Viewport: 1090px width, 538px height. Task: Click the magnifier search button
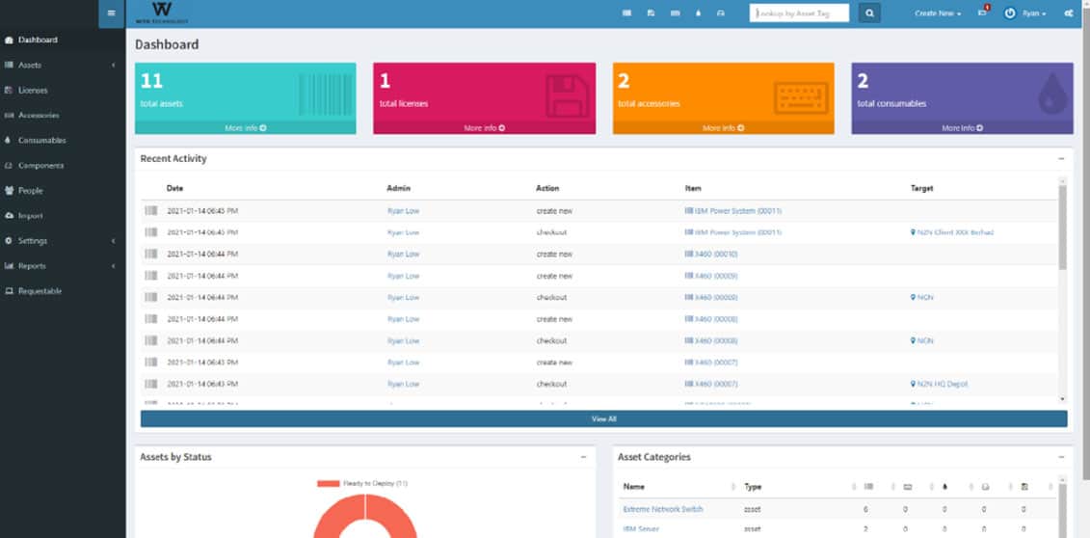869,13
